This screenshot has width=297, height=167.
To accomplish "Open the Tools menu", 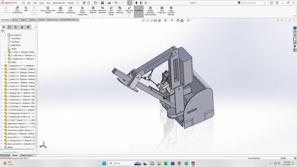I will click(x=48, y=3).
